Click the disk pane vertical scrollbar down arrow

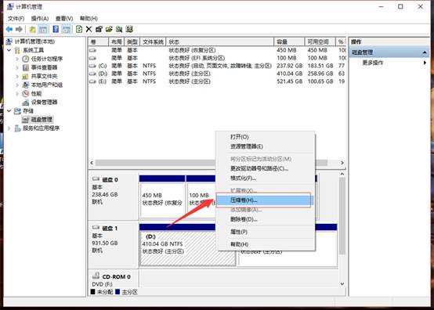pyautogui.click(x=342, y=283)
